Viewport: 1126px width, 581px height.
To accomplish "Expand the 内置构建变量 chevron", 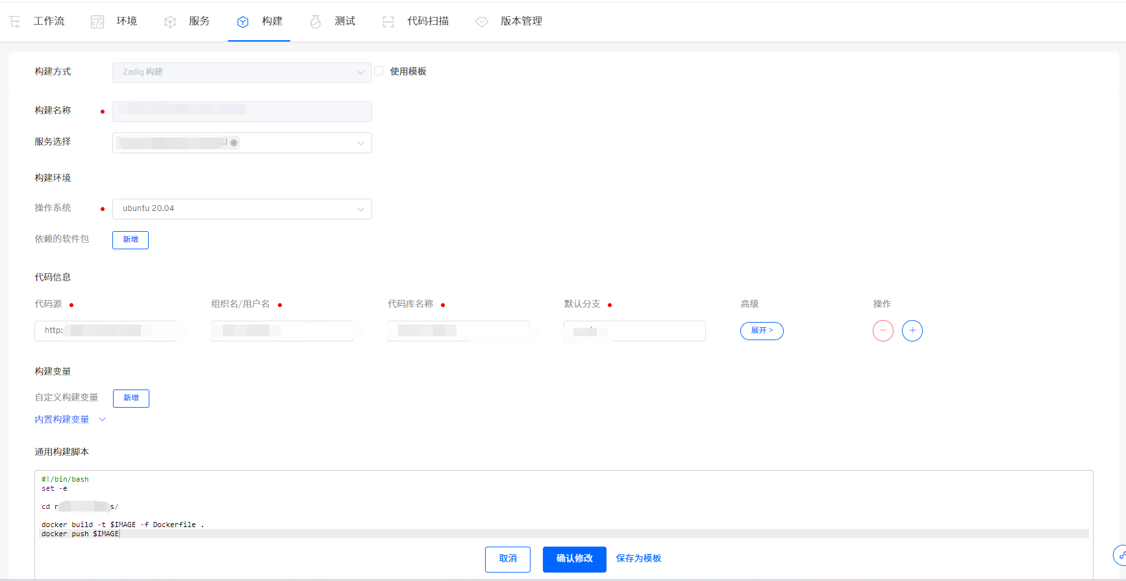I will click(x=102, y=419).
